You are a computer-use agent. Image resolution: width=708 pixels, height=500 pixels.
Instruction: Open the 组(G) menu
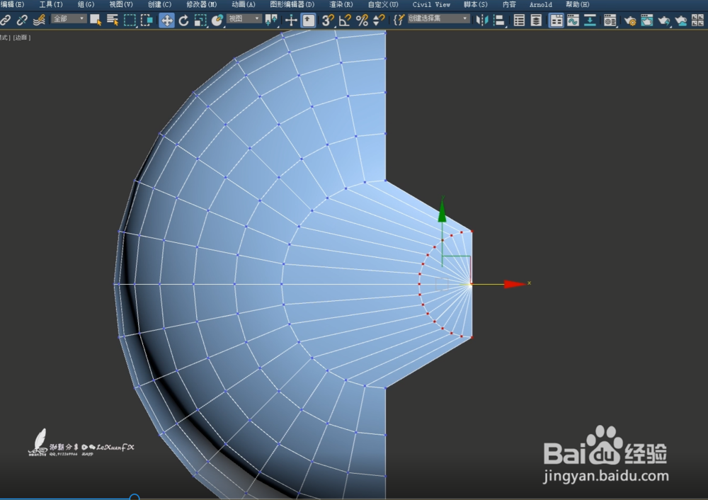[86, 4]
